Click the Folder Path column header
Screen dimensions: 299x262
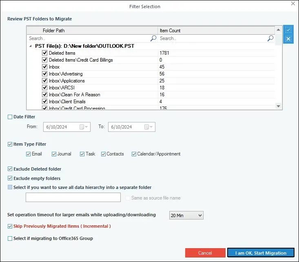(92, 31)
